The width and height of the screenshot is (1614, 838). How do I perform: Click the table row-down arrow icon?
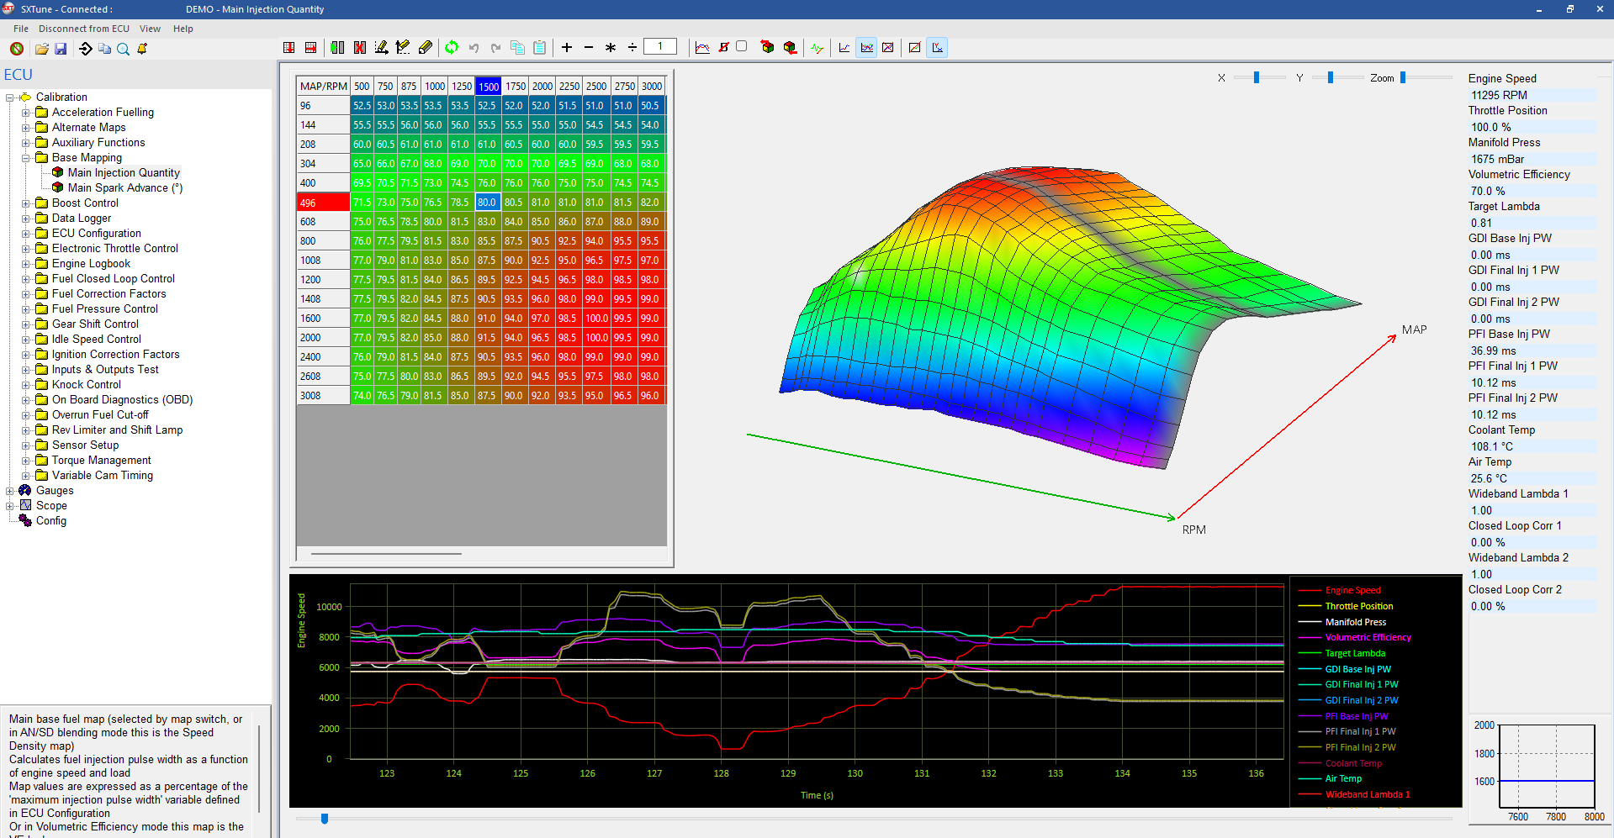[x=288, y=48]
